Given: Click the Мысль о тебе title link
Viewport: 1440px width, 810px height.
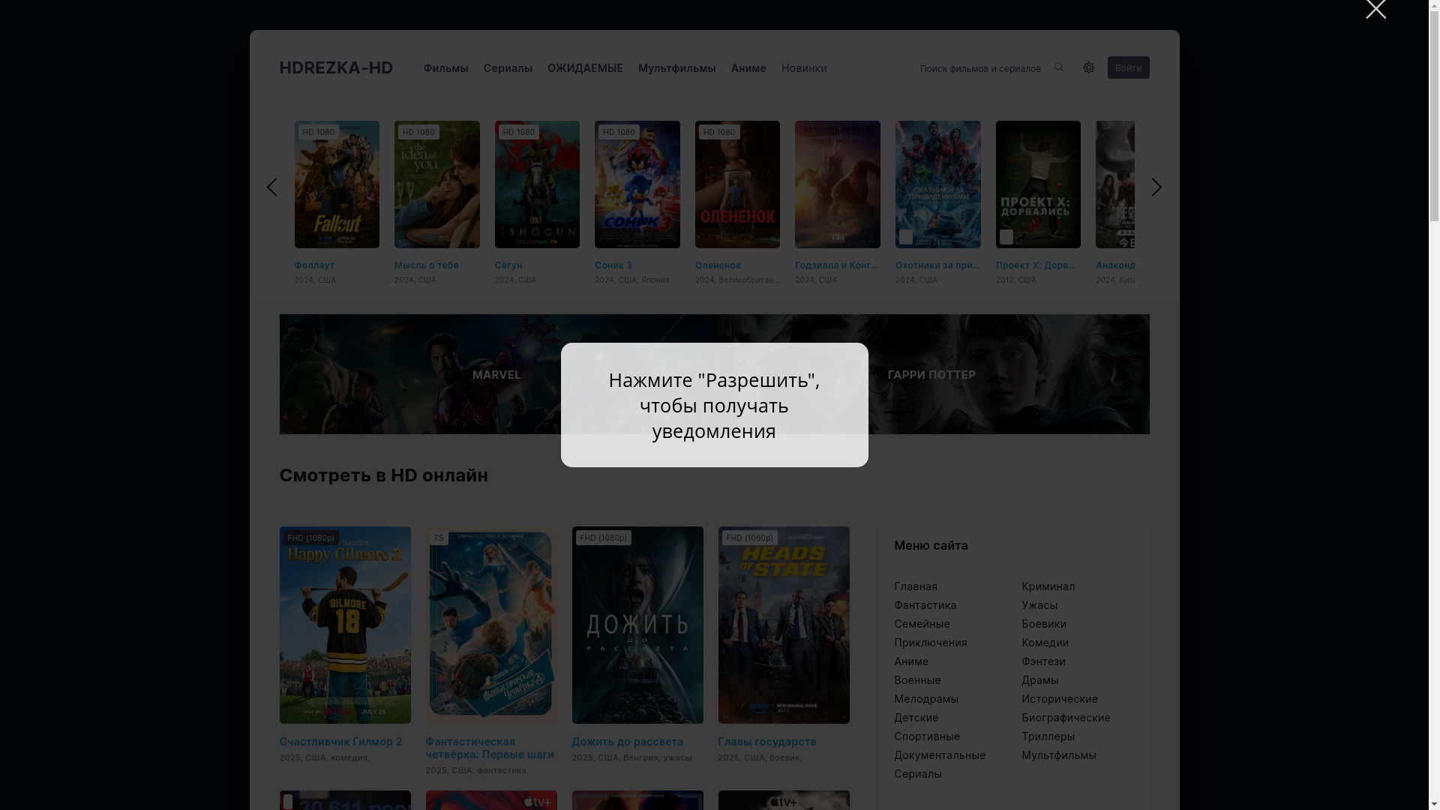Looking at the screenshot, I should pos(427,265).
